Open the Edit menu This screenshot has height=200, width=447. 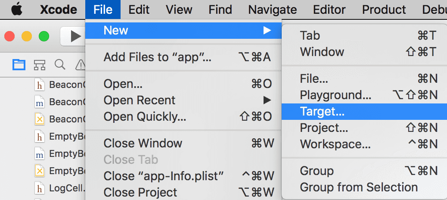pyautogui.click(x=139, y=9)
